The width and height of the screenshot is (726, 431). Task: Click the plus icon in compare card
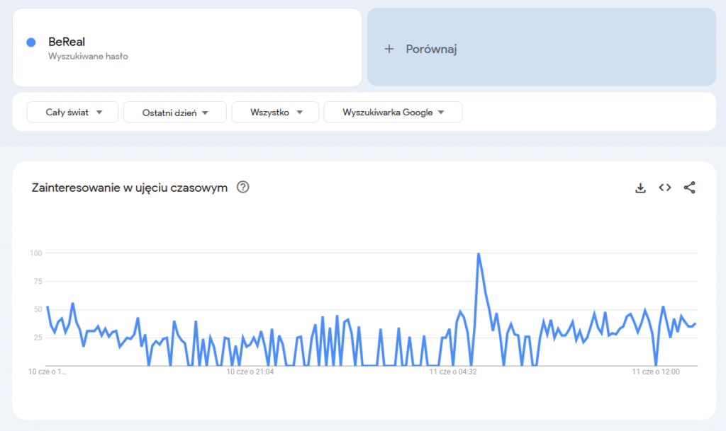click(389, 49)
